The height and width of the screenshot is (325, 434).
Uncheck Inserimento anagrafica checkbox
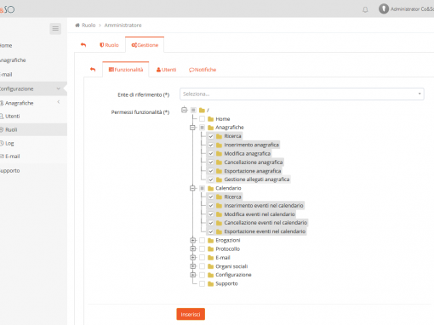click(211, 145)
